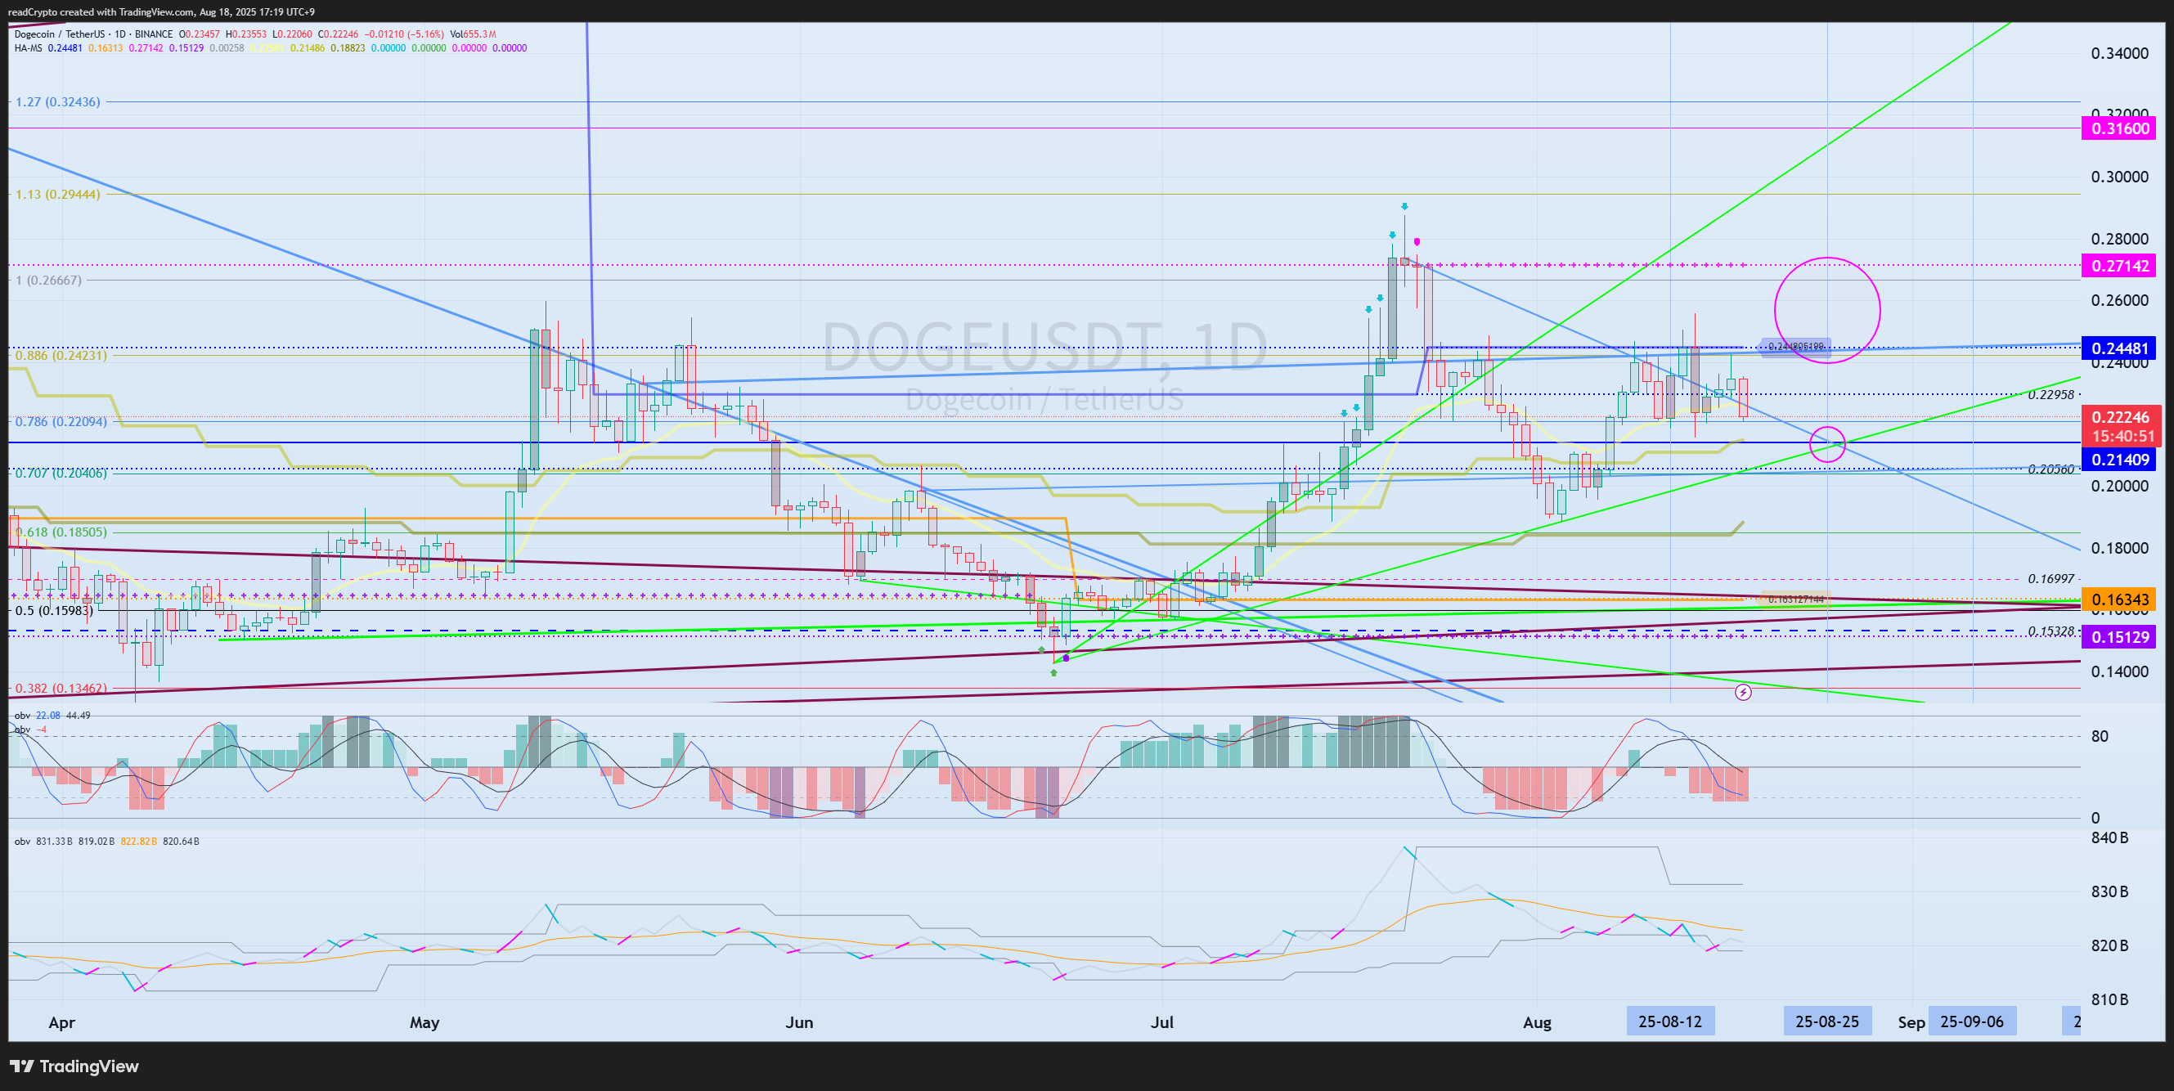Viewport: 2174px width, 1091px height.
Task: Click the Jul month label on time axis
Action: (1162, 1022)
